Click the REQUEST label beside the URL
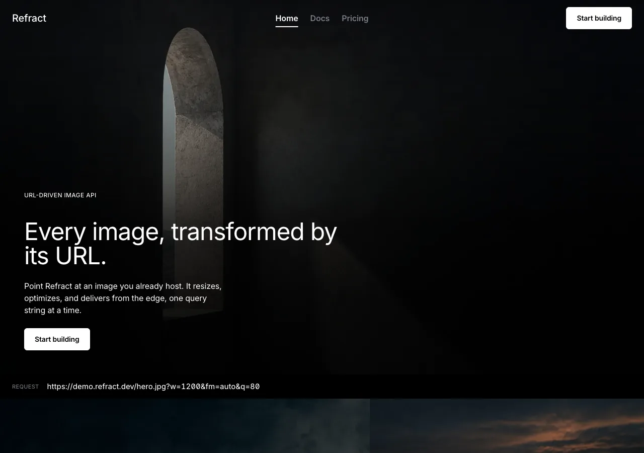This screenshot has width=644, height=453. [x=25, y=387]
